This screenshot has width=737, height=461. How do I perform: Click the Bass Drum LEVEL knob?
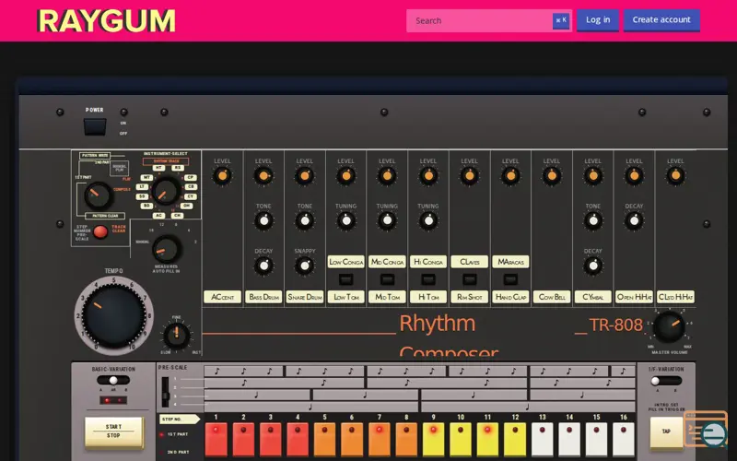tap(263, 176)
